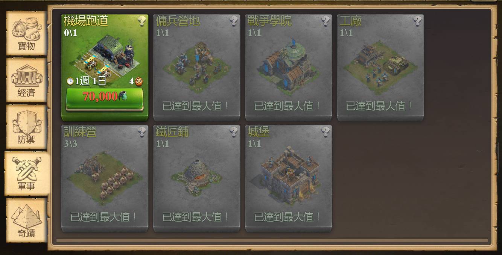This screenshot has height=255, width=502.
Task: Buy 機場跑道 for 70,000 oil
Action: (105, 97)
